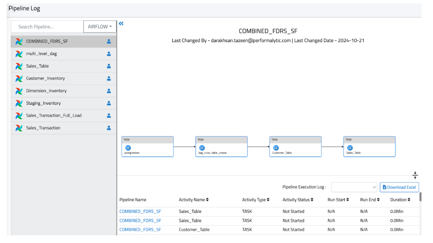The image size is (433, 243).
Task: Click the Airflow logo beside Sales_Transaction
Action: tap(19, 128)
